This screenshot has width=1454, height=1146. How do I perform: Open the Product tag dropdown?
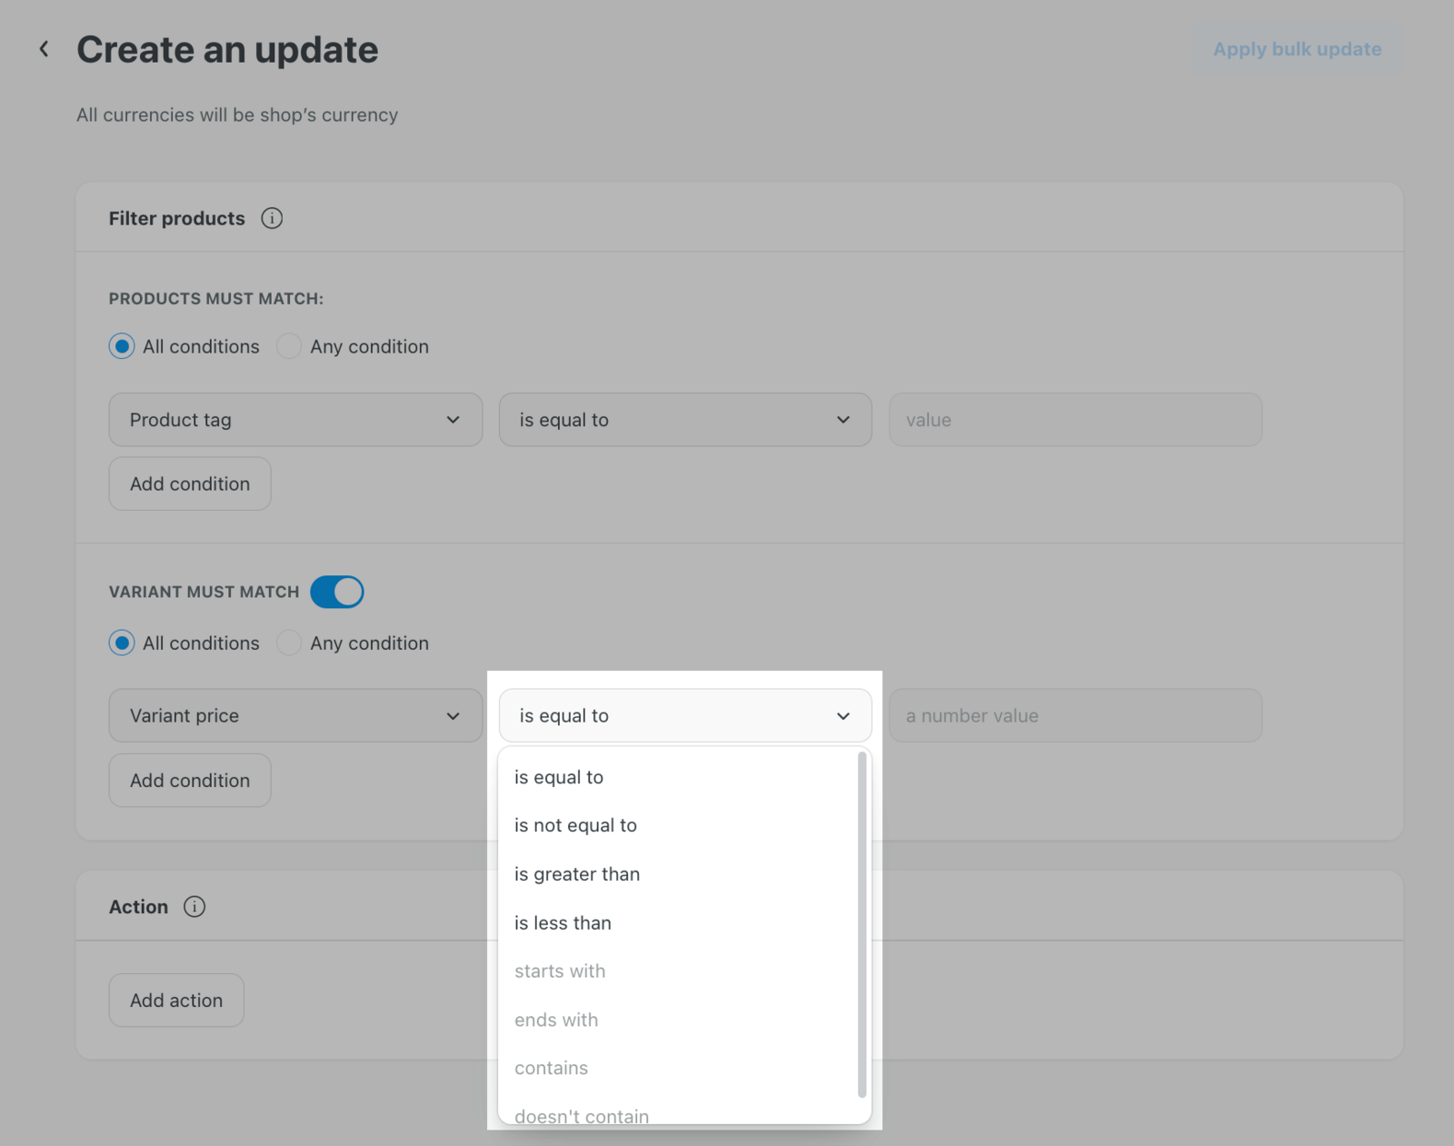point(295,420)
